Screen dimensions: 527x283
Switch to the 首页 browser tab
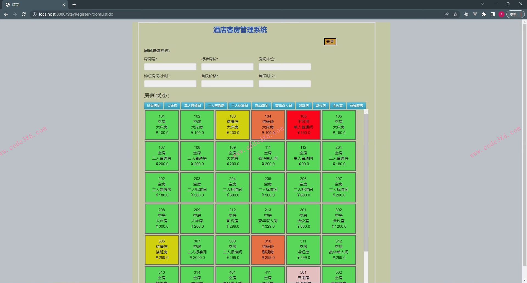pos(33,4)
